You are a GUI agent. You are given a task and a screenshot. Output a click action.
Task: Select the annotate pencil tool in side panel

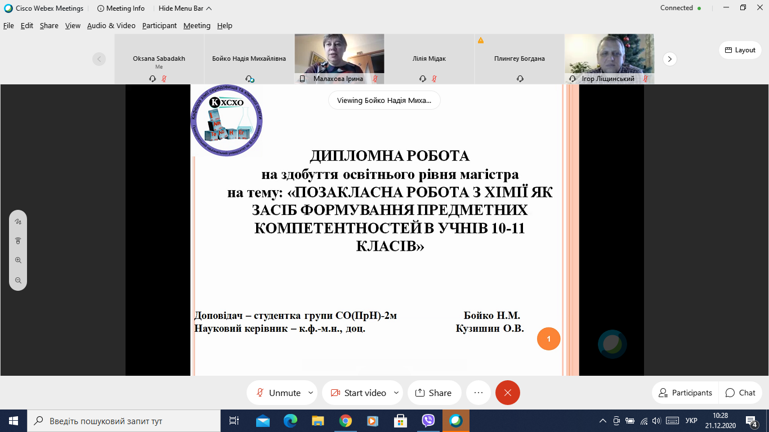pyautogui.click(x=18, y=222)
